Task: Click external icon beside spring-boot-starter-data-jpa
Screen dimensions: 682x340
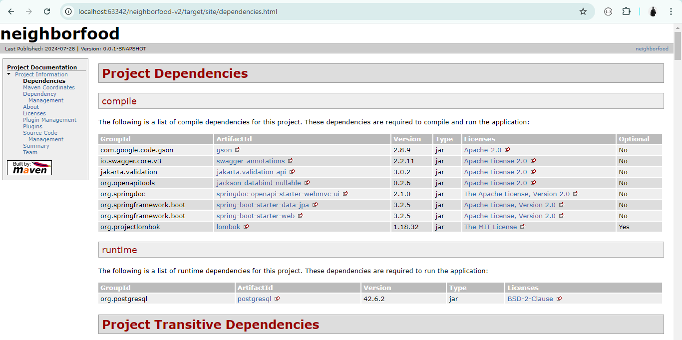Action: (315, 205)
